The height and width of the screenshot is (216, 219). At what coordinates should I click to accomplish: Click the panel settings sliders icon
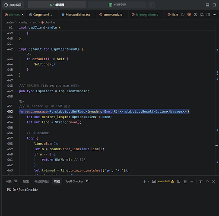click(201, 181)
